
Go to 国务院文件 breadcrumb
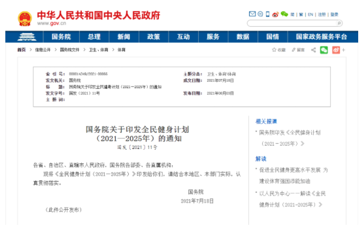pos(68,50)
